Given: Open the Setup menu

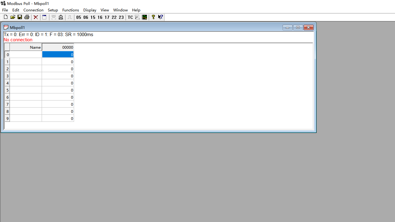Looking at the screenshot, I should click(53, 10).
